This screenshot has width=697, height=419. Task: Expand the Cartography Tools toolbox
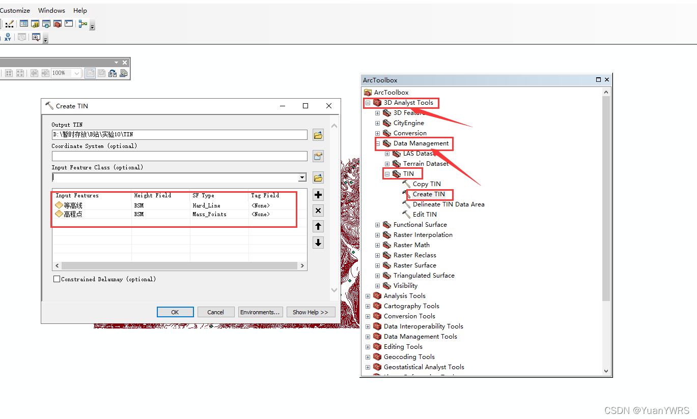pos(368,306)
